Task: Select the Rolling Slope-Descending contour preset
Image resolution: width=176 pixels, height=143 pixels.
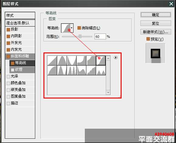Action: 81,70
